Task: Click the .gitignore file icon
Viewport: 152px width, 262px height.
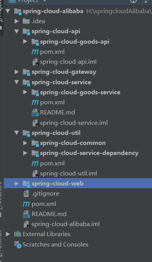Action: (x=26, y=194)
